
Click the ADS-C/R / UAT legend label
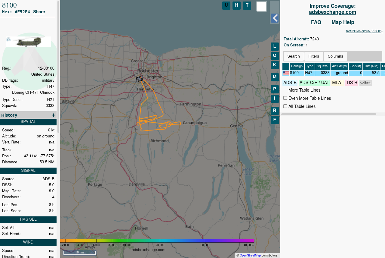314,83
